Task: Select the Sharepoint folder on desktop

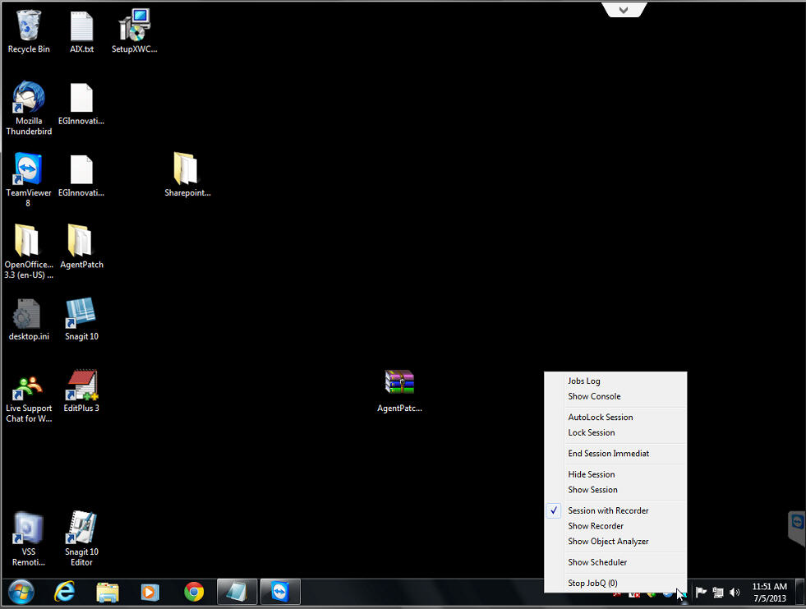Action: pos(187,175)
